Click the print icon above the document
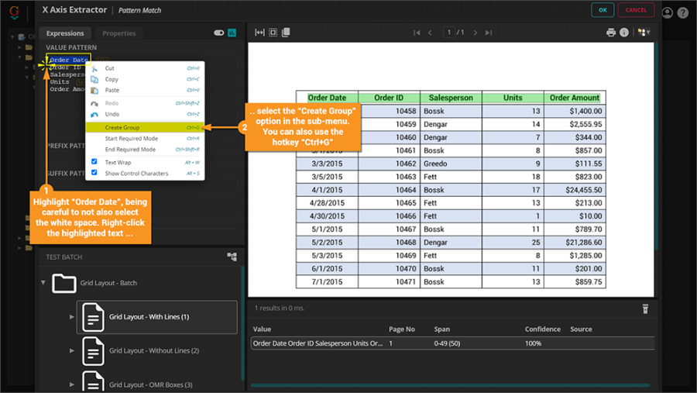Screen dimensions: 697x393 click(x=611, y=33)
